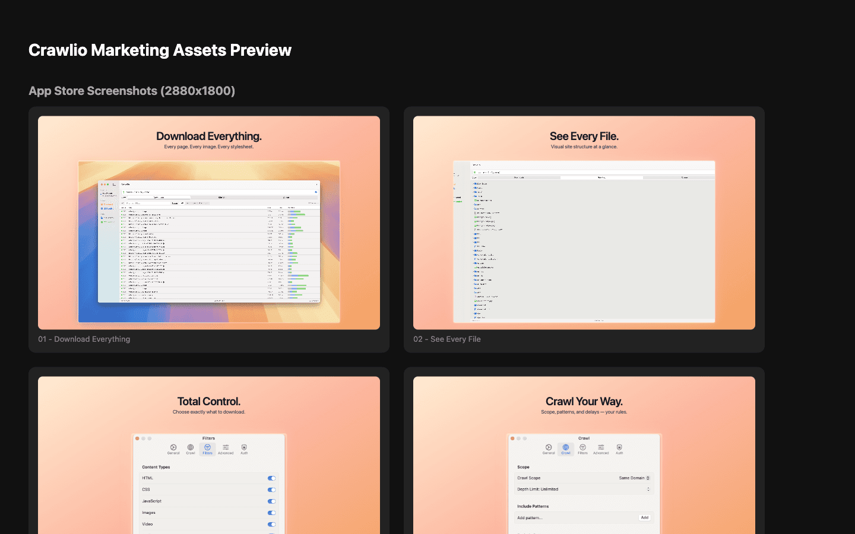Click "Include Patterns" section label in Crawl window

coord(533,507)
